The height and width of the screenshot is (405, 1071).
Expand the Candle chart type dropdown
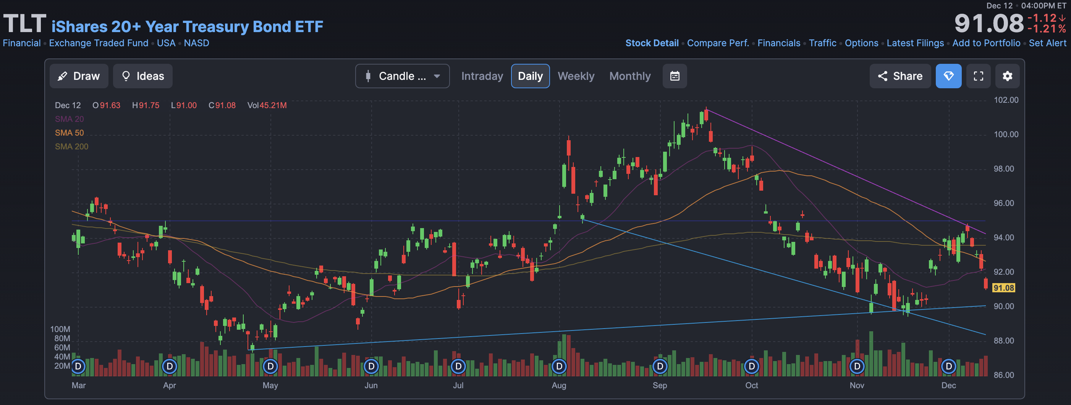[x=403, y=76]
